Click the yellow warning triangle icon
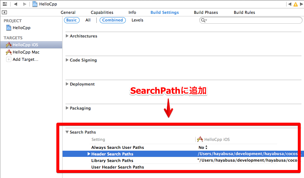 pos(296,4)
